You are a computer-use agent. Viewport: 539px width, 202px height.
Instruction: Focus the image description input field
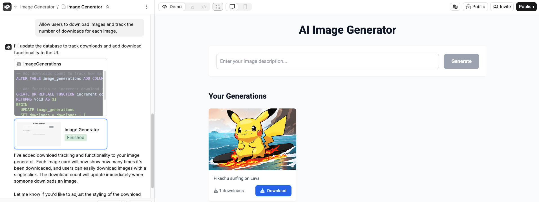327,61
